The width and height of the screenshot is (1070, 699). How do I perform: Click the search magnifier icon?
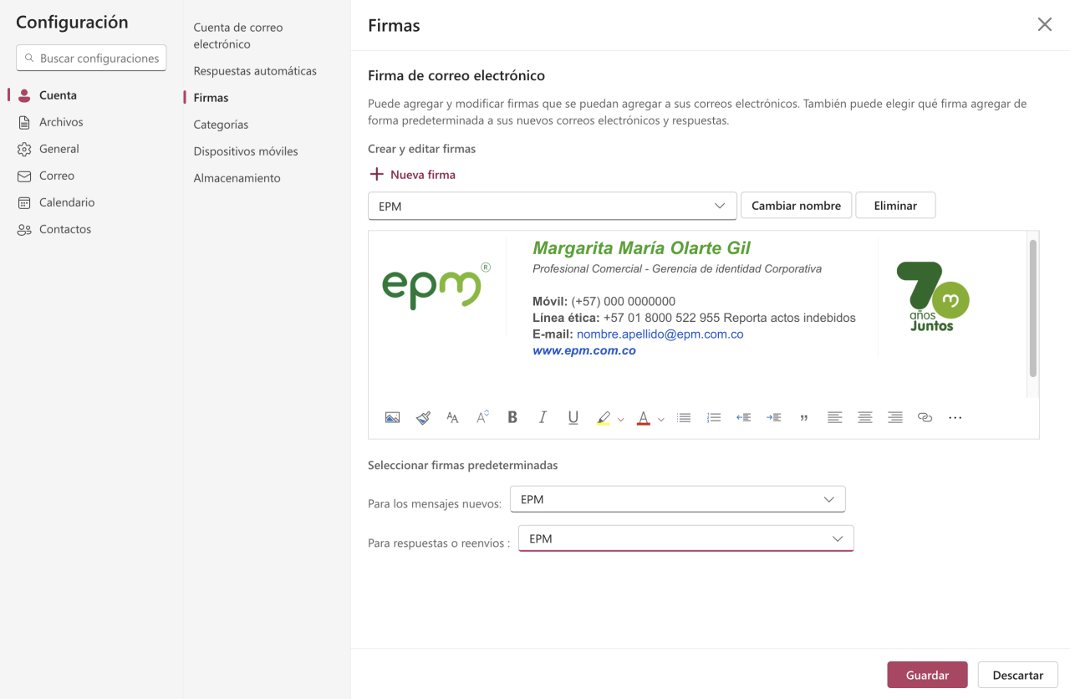[29, 59]
